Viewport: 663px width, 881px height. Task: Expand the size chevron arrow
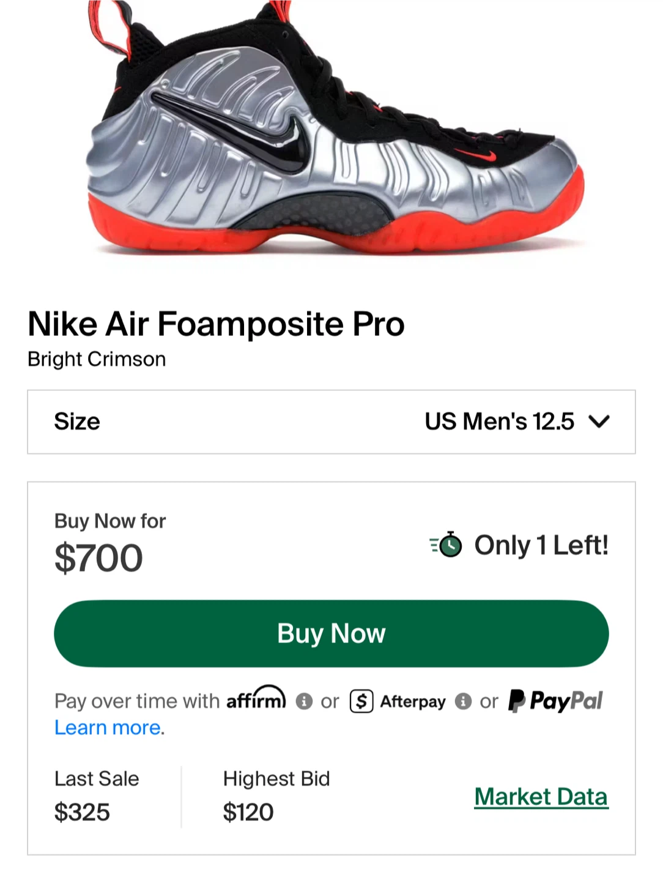click(599, 422)
